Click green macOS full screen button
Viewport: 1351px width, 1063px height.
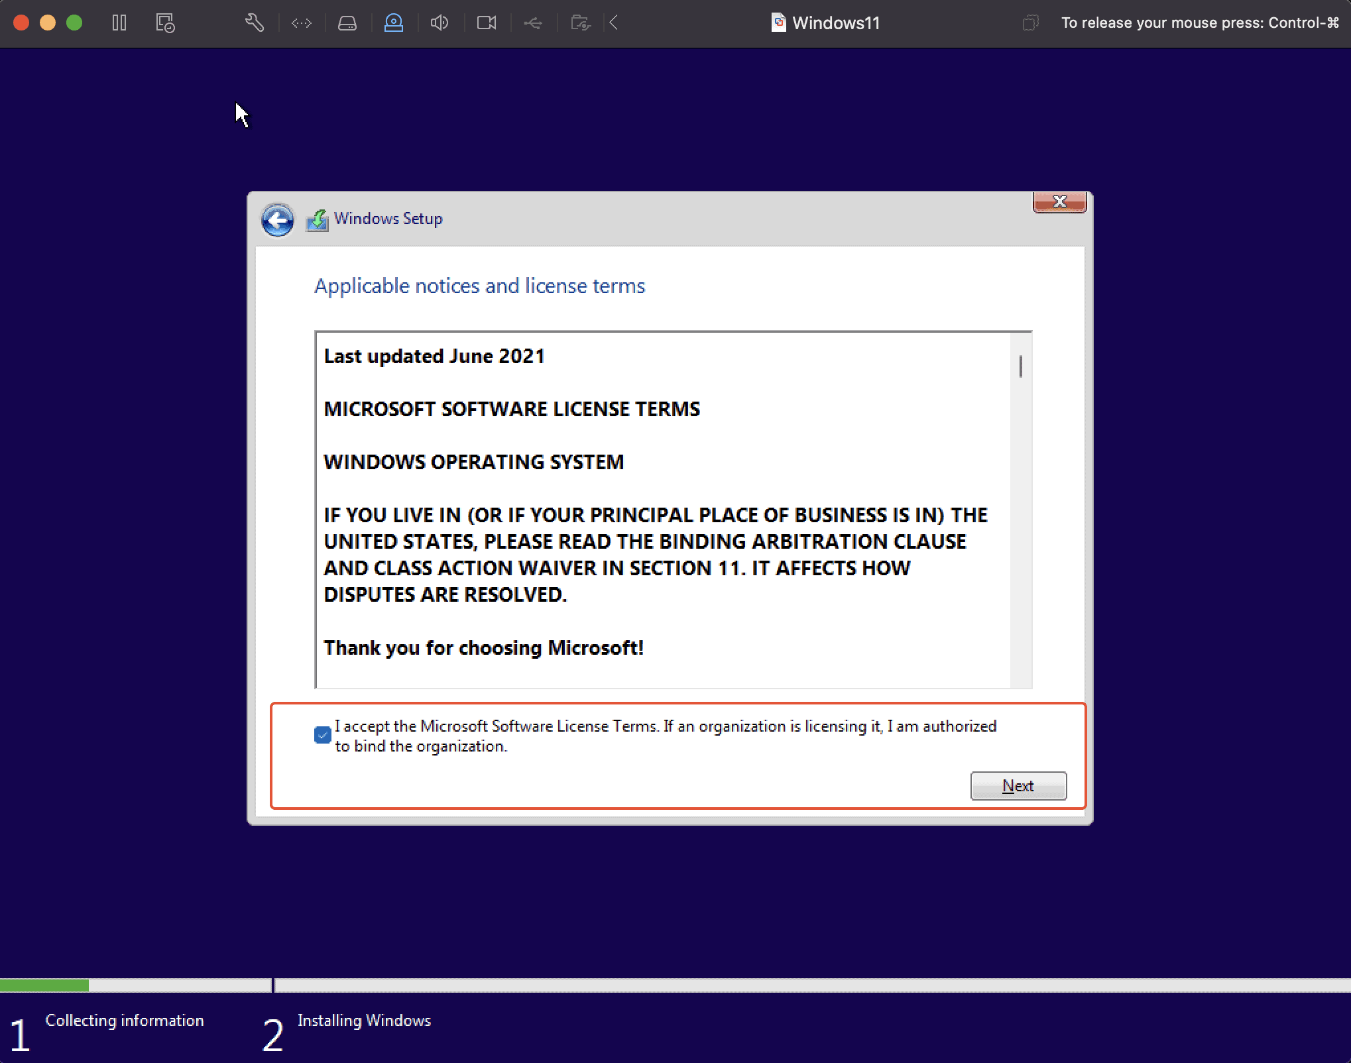click(74, 23)
